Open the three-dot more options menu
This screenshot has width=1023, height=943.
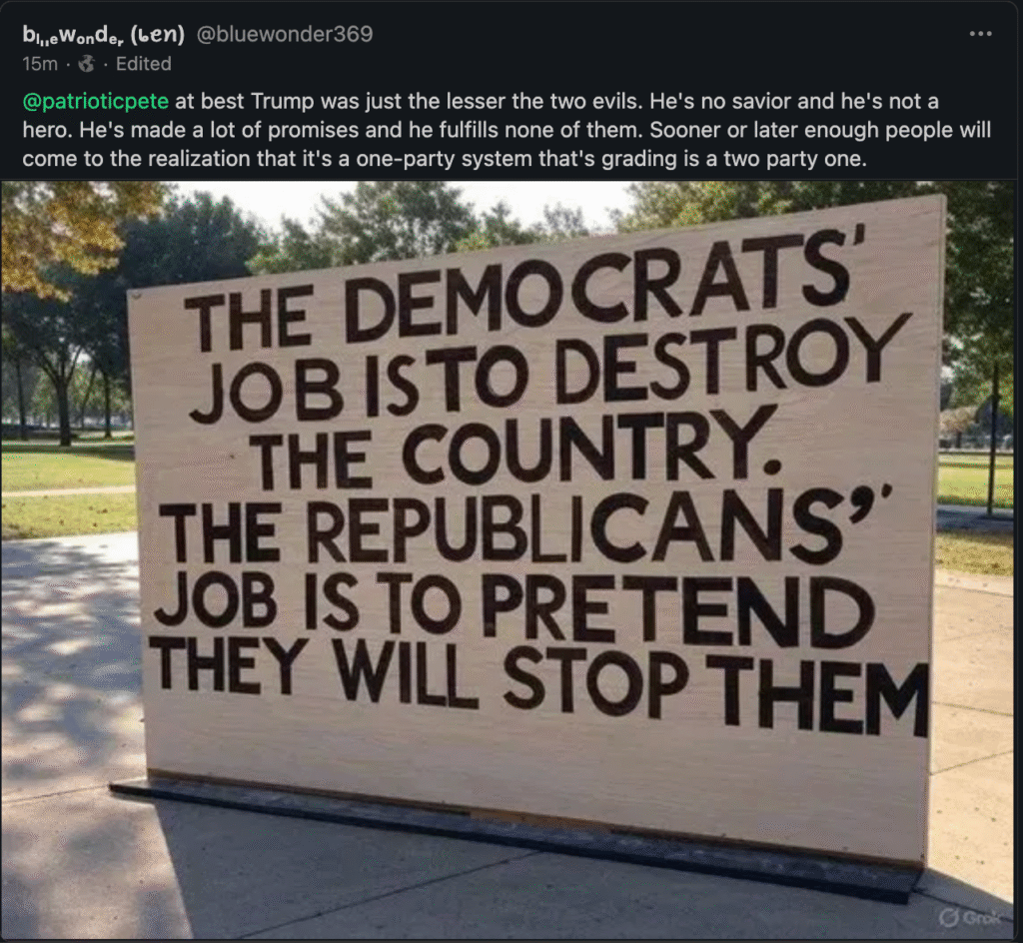pyautogui.click(x=981, y=33)
